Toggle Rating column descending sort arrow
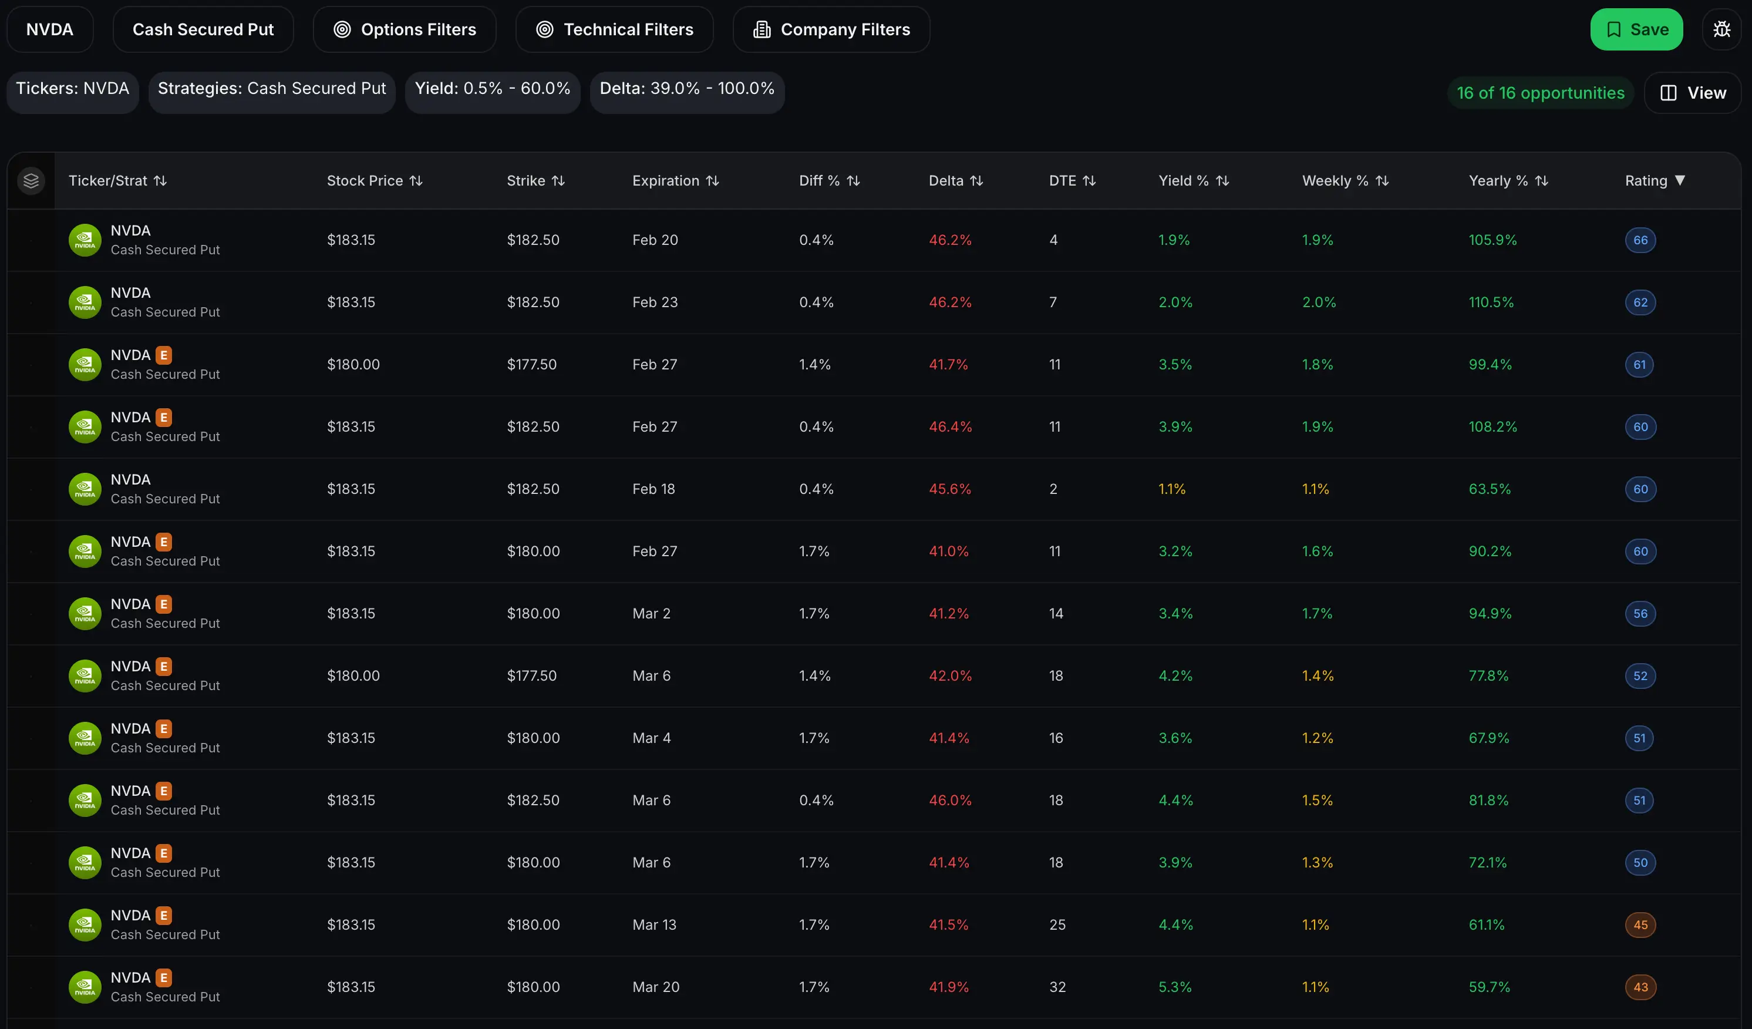This screenshot has height=1029, width=1752. (x=1680, y=180)
